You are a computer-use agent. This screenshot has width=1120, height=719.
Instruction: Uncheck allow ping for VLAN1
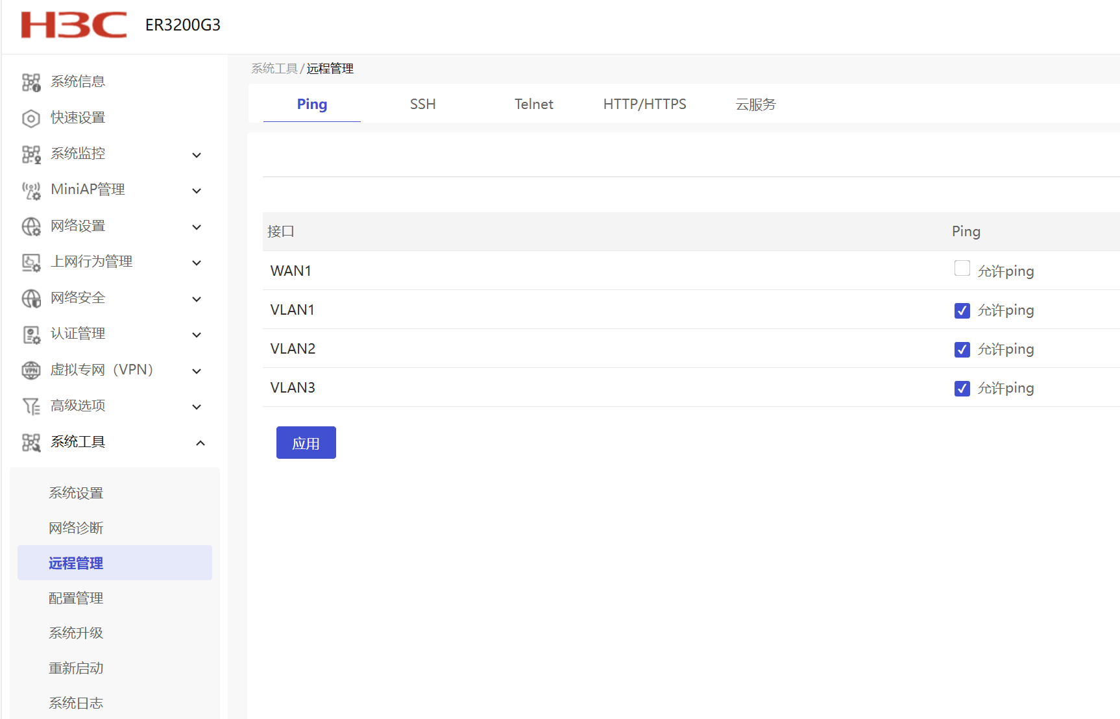[x=962, y=311]
